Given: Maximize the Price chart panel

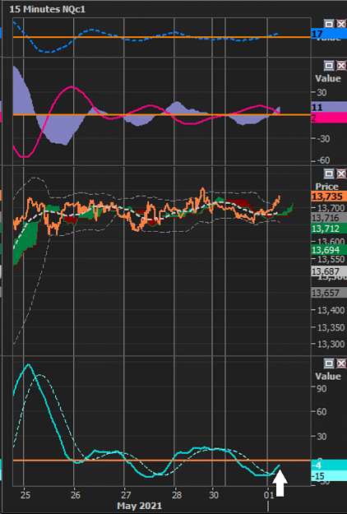Looking at the screenshot, I should coord(329,174).
